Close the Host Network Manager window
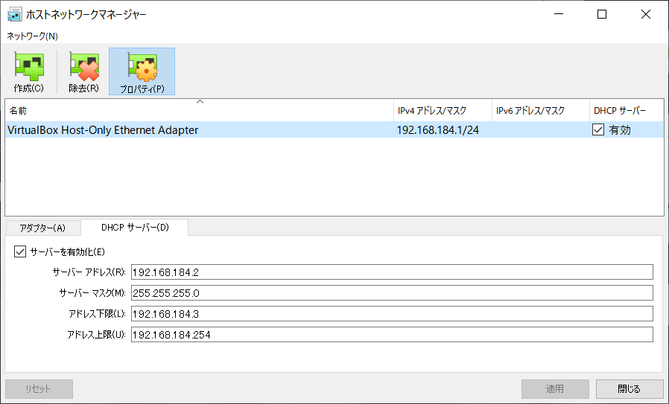The width and height of the screenshot is (669, 404). point(646,14)
